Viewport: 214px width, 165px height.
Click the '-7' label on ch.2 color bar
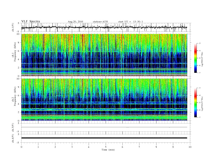pos(199,117)
